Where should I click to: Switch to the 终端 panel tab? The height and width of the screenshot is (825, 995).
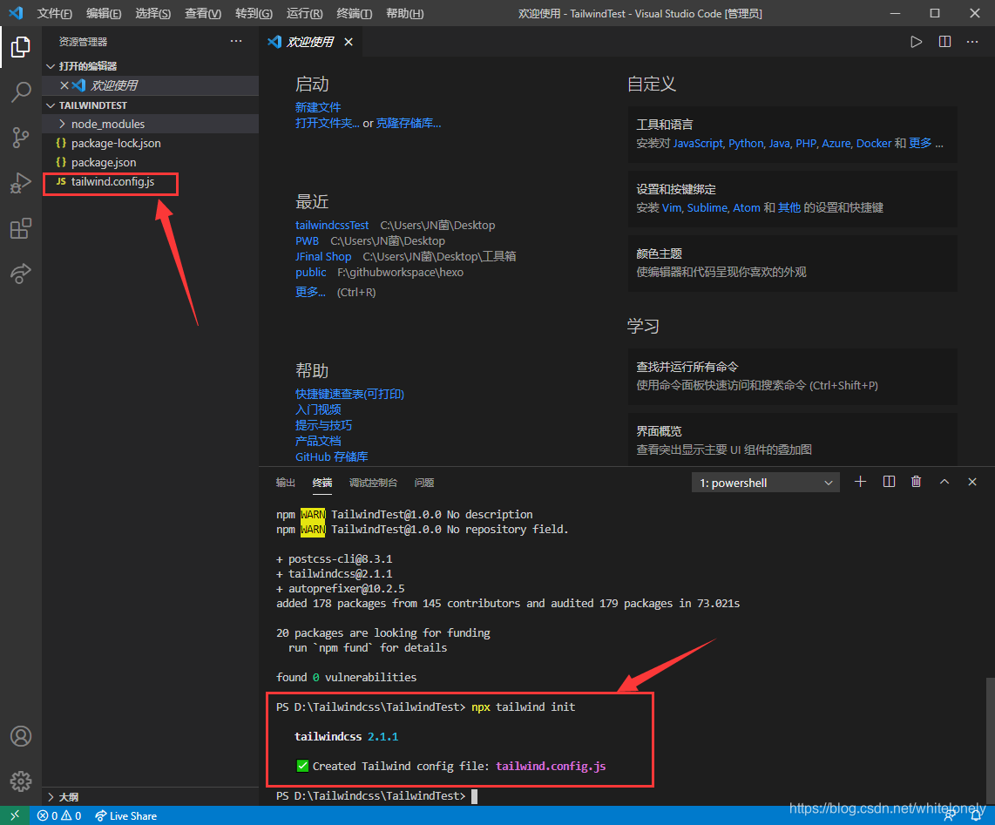[x=322, y=483]
